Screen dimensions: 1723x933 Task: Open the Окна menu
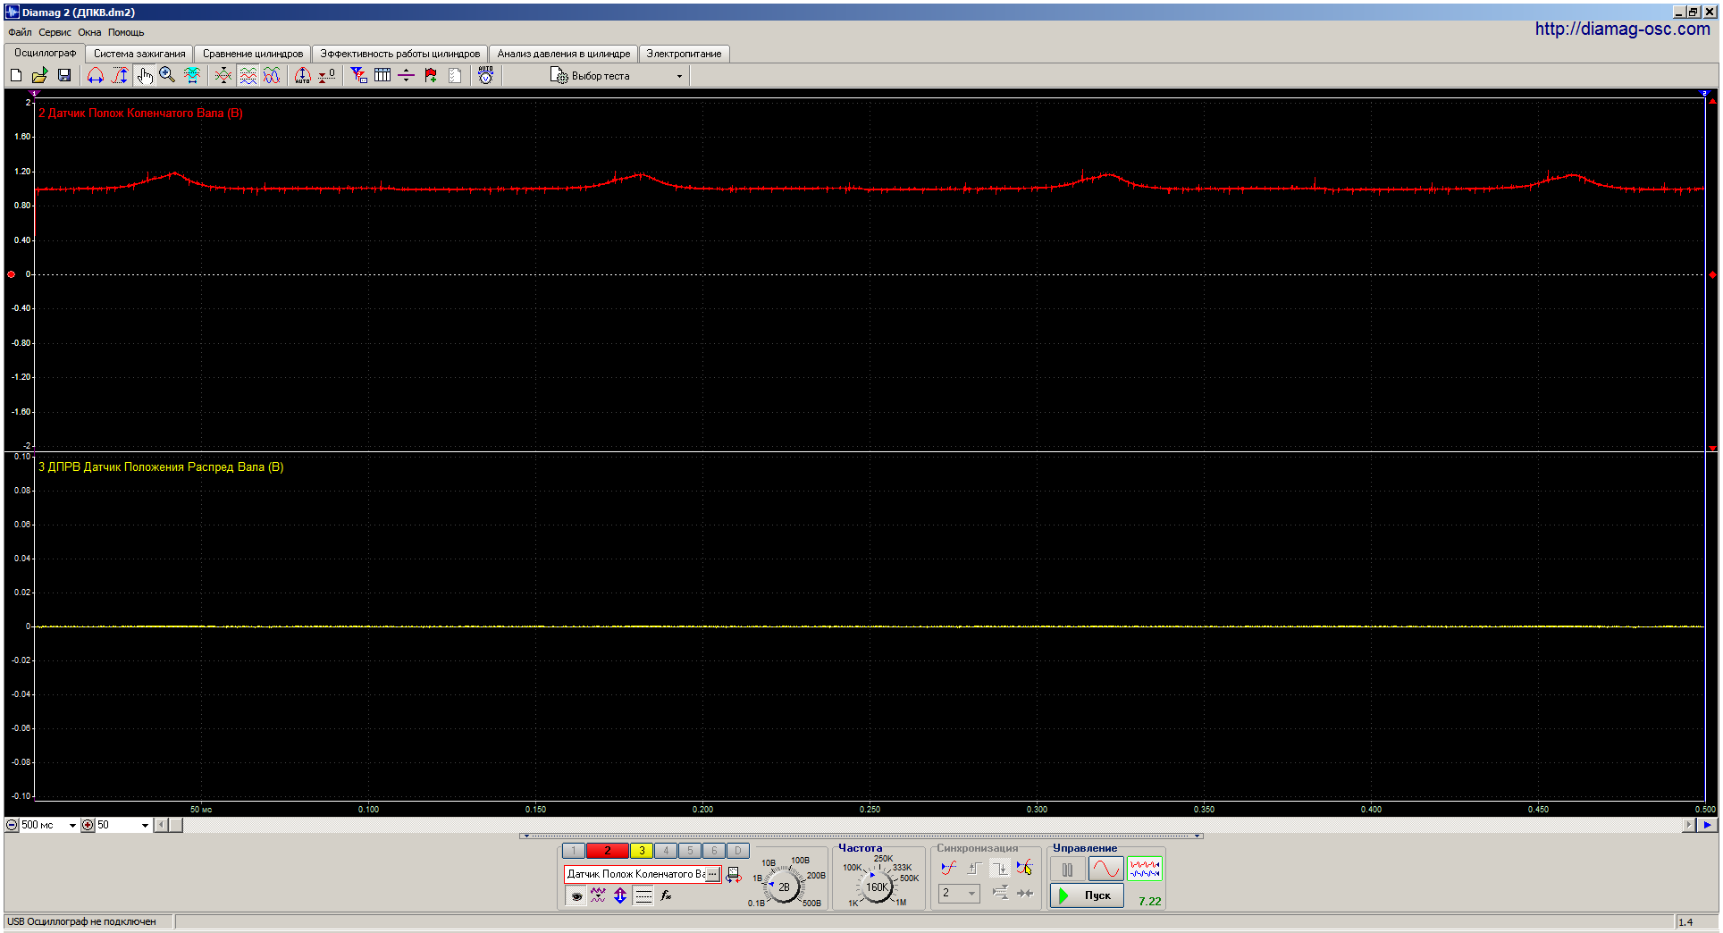tap(89, 32)
